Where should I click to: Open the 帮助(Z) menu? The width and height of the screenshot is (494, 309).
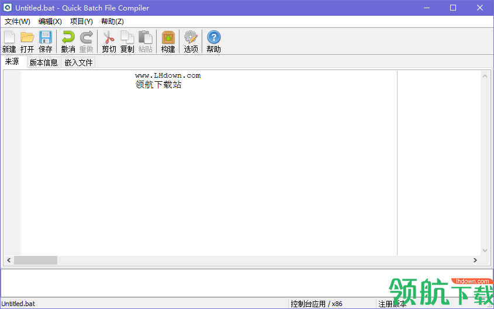coord(112,22)
